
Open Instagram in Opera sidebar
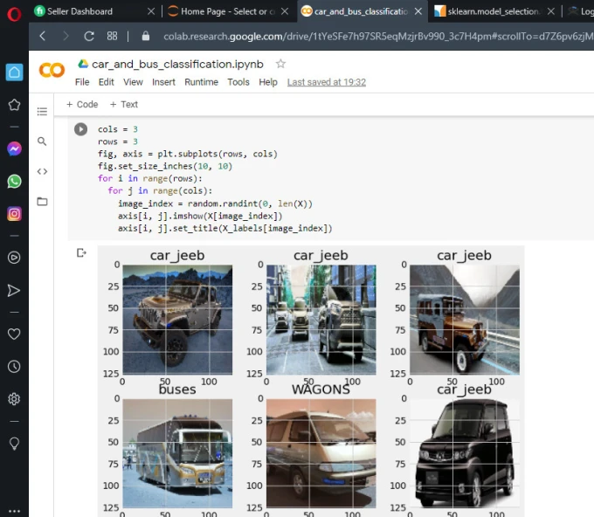coord(14,213)
